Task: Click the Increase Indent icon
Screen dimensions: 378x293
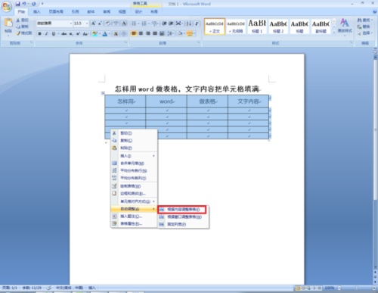Action: click(x=171, y=23)
